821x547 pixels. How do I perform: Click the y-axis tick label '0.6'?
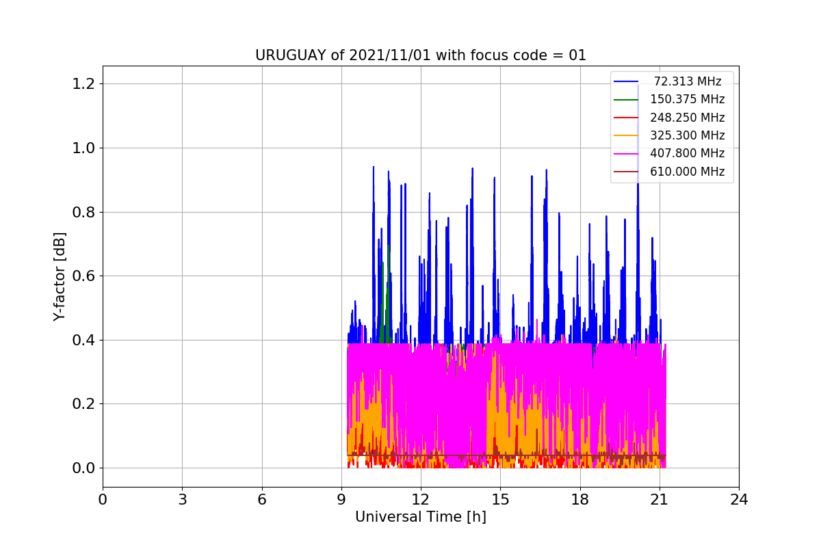(83, 276)
